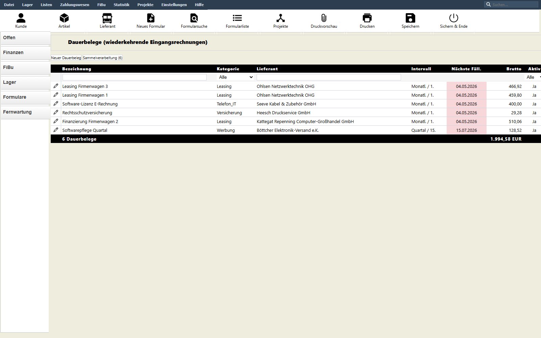Click the Suchen search box
This screenshot has width=541, height=338.
[x=511, y=5]
